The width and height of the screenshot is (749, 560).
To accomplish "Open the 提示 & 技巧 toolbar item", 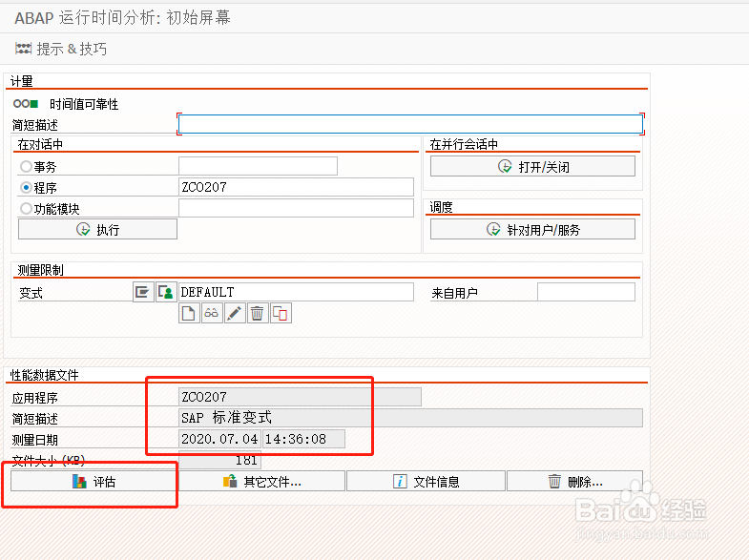I will (61, 49).
